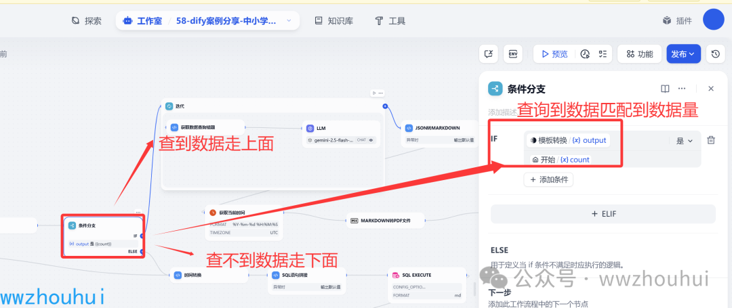732x308 pixels.
Task: Select the 条件分支 node on canvas
Action: 103,236
